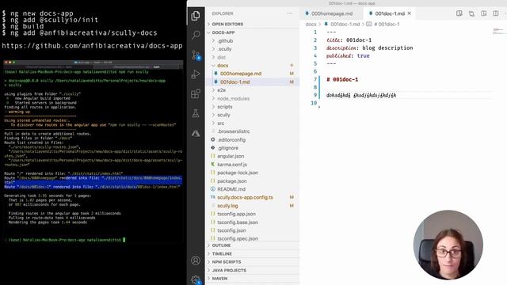This screenshot has width=507, height=285.
Task: Click the open preview to the side icon
Action: click(x=459, y=13)
